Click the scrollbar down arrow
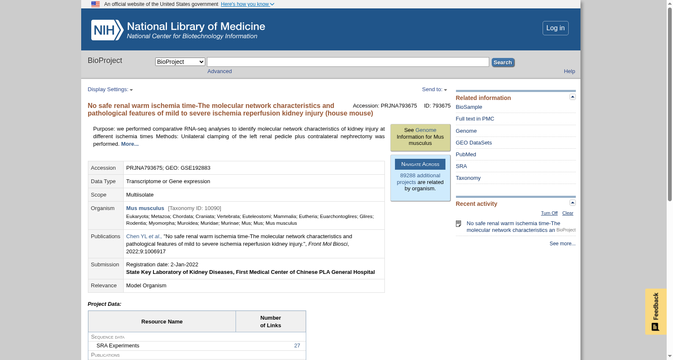 (670, 357)
